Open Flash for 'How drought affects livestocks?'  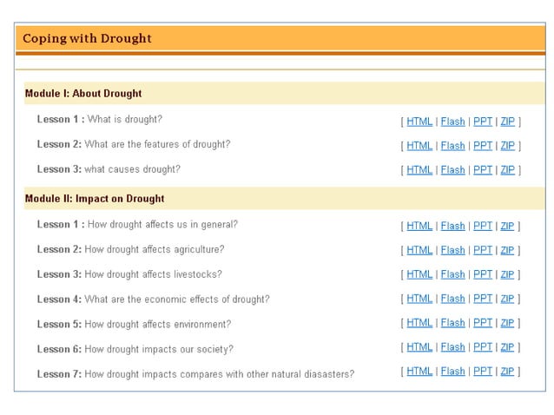pos(452,274)
